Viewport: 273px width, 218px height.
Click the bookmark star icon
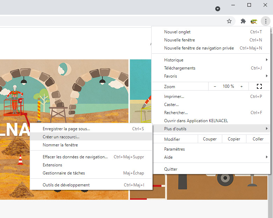(229, 21)
